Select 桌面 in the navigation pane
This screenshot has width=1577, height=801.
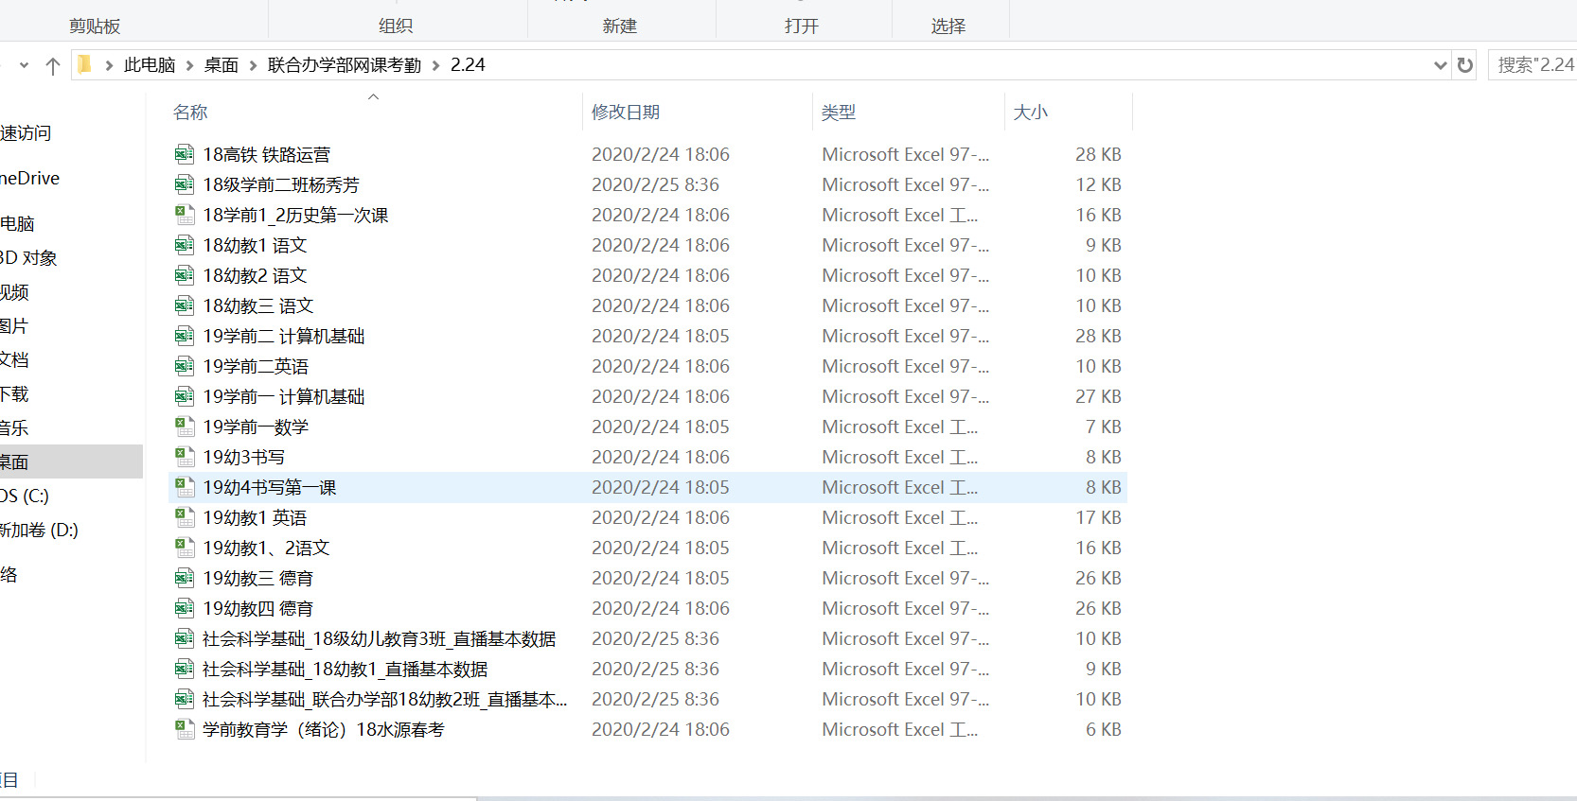point(71,461)
